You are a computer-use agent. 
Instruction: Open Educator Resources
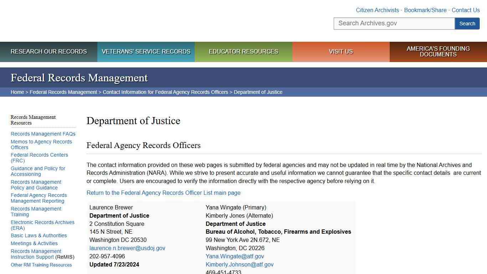click(243, 52)
